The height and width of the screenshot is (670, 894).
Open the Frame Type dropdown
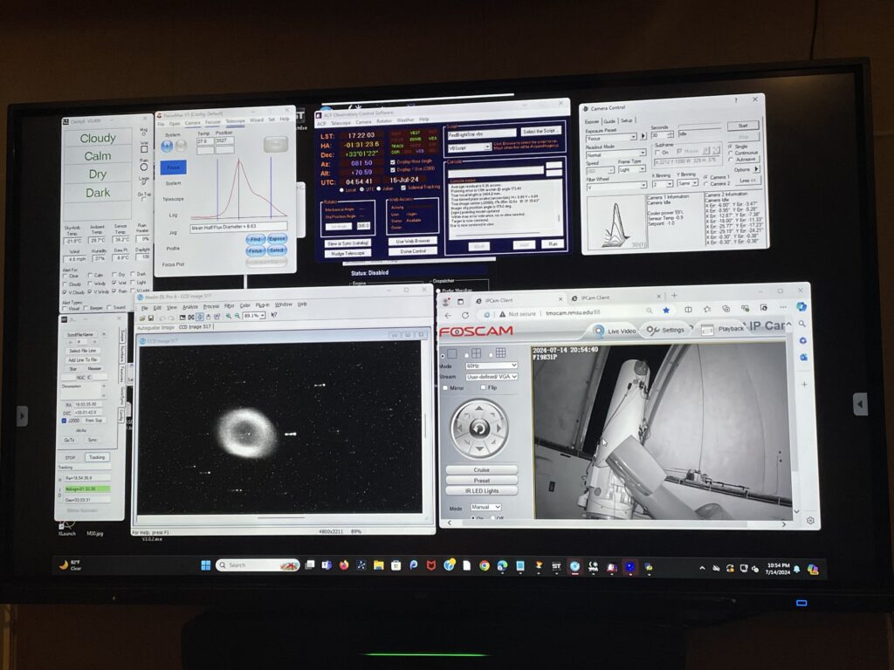[x=632, y=169]
